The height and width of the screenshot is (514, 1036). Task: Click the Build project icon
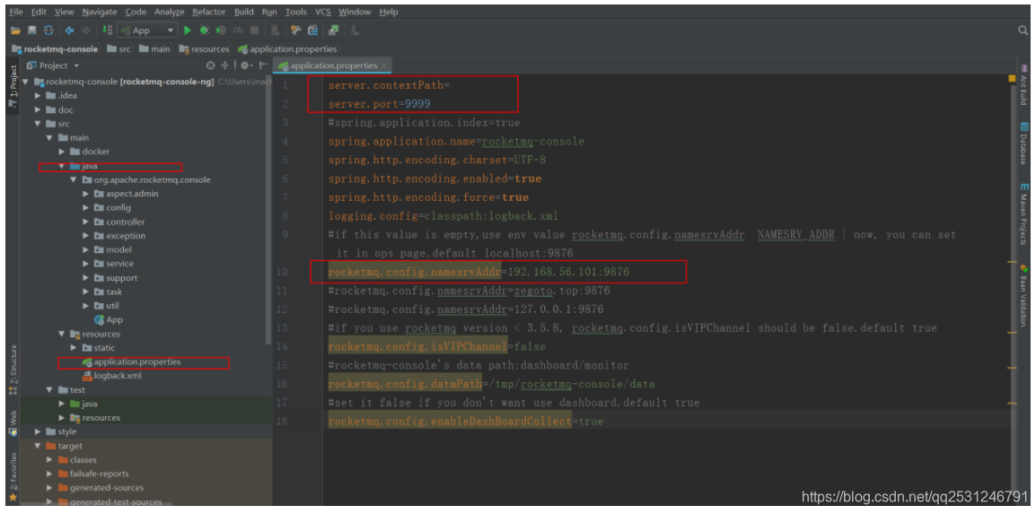tap(109, 30)
